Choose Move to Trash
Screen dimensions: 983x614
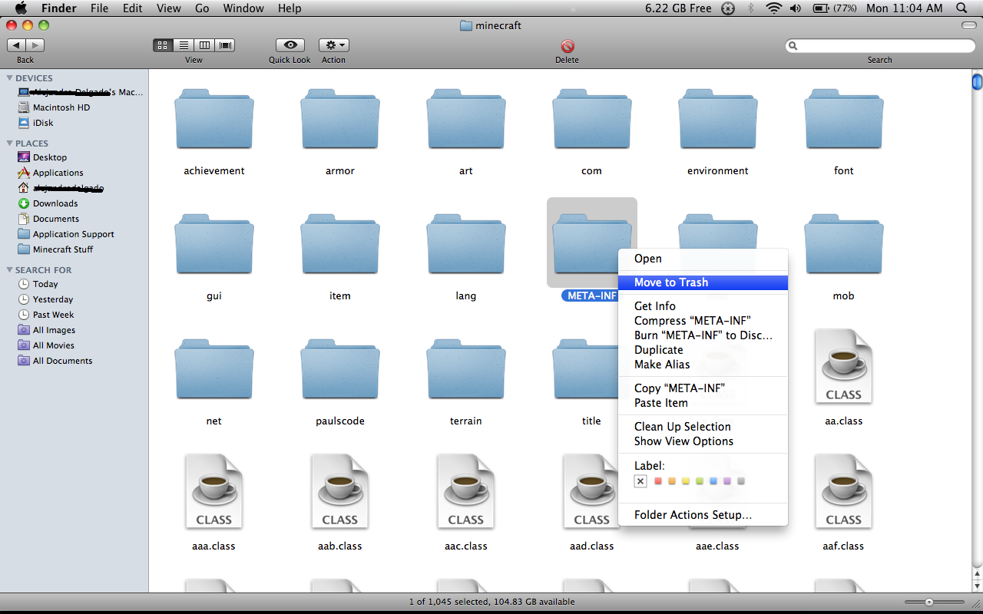(x=703, y=282)
